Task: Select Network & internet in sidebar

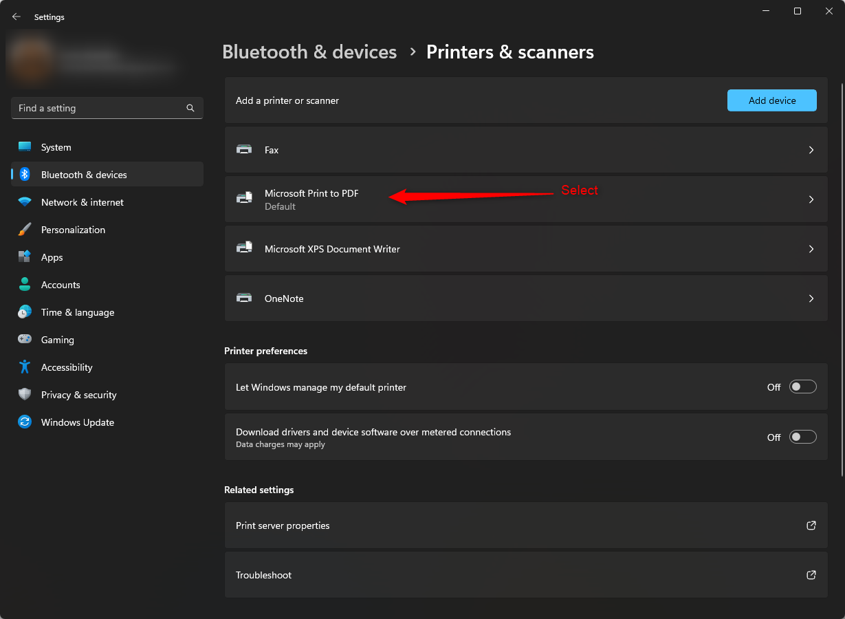Action: coord(107,202)
